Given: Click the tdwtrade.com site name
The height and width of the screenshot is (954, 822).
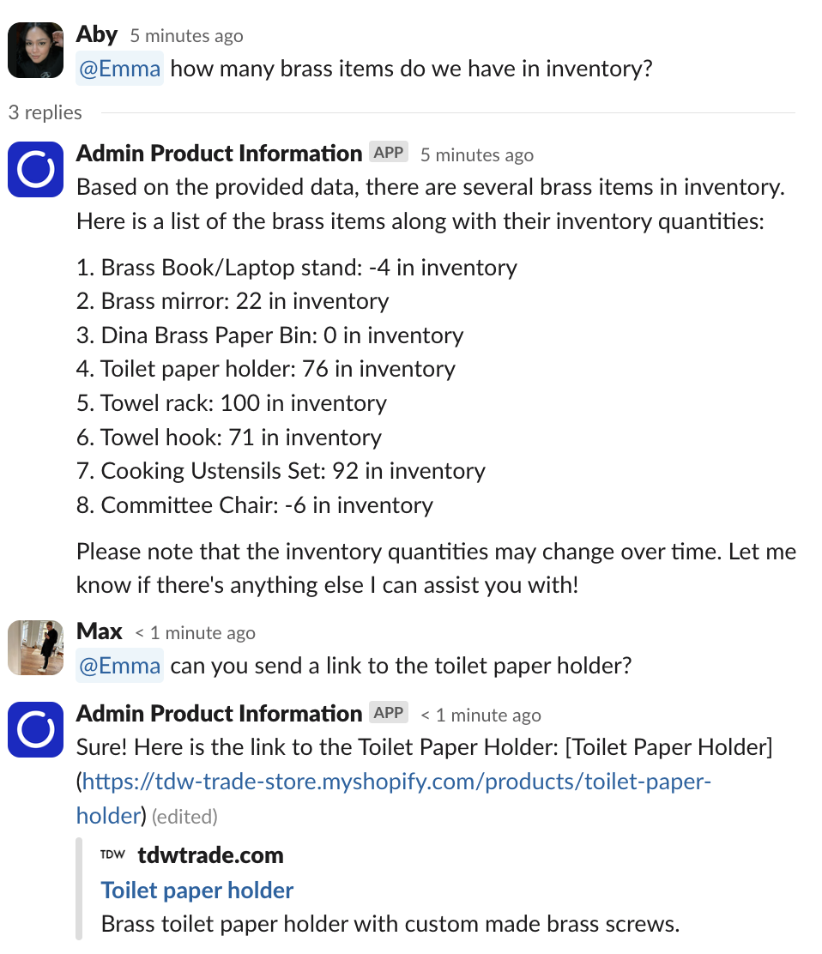Looking at the screenshot, I should pyautogui.click(x=210, y=854).
